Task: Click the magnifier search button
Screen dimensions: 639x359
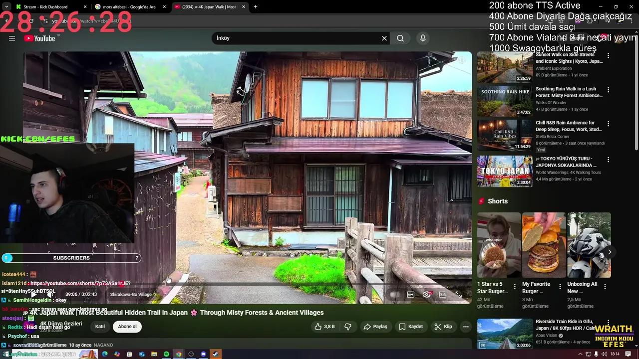Action: tap(400, 38)
